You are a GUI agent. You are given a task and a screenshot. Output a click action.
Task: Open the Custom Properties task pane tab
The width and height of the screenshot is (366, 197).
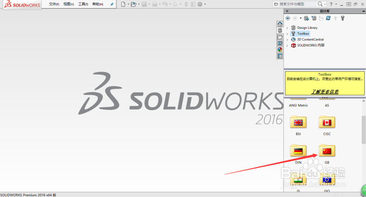[x=280, y=56]
